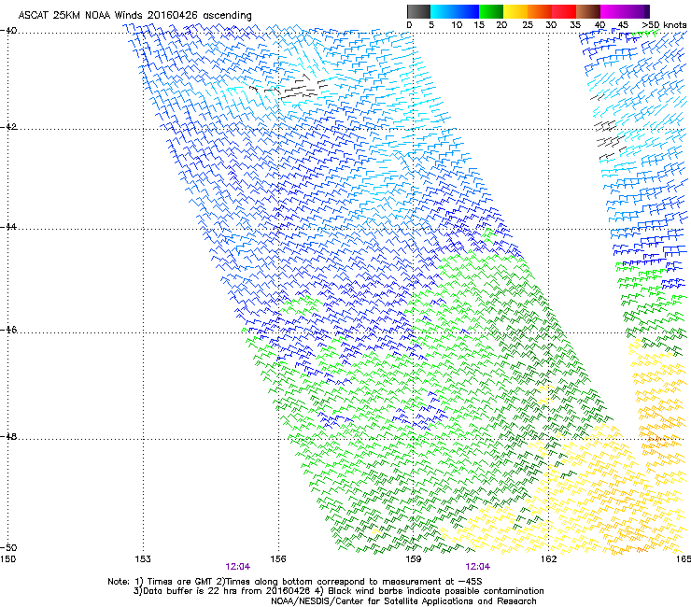Image resolution: width=691 pixels, height=607 pixels.
Task: Click the '-50' latitude axis label
Action: (x=8, y=547)
